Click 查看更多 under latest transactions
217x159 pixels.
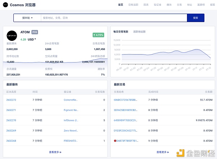pos(163,152)
